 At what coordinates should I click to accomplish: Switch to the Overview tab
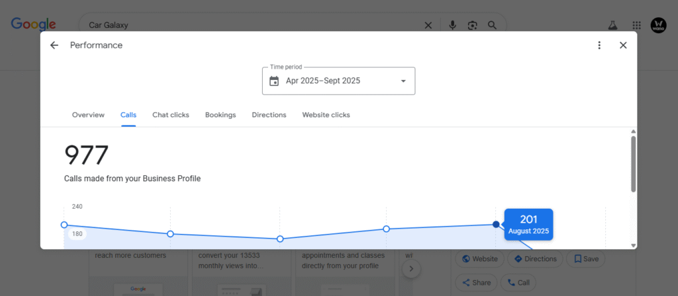coord(88,115)
